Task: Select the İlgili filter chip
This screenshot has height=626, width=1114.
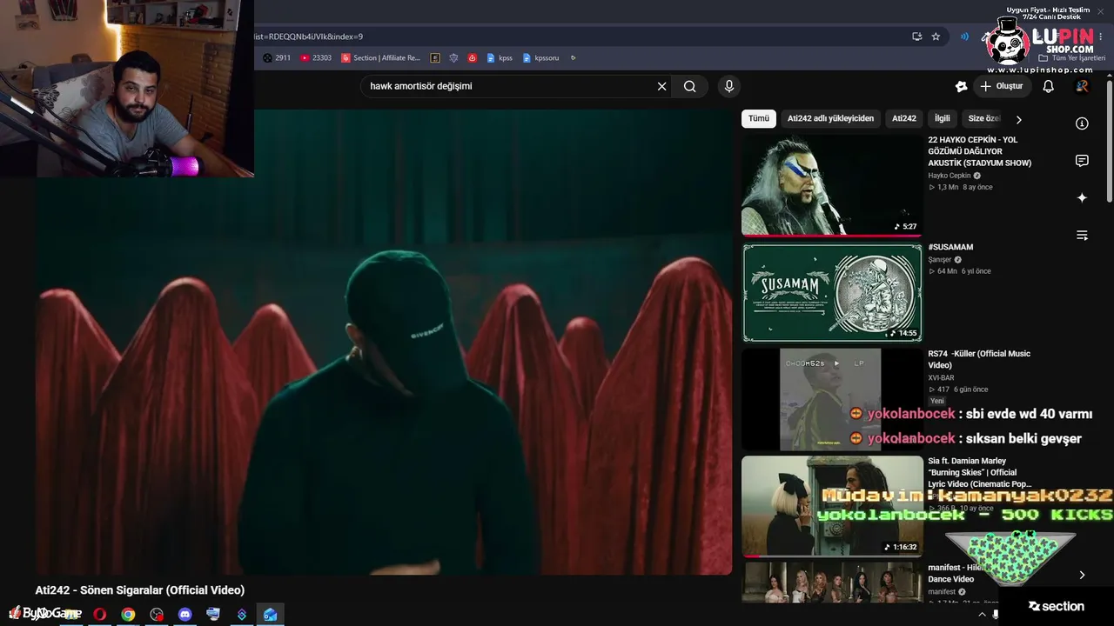Action: (x=943, y=118)
